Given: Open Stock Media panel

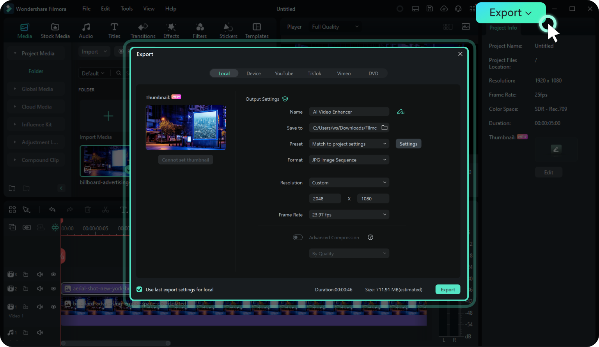Looking at the screenshot, I should coord(55,31).
